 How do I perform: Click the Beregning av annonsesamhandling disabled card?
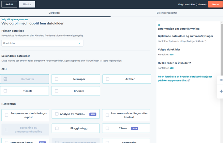tap(25, 130)
